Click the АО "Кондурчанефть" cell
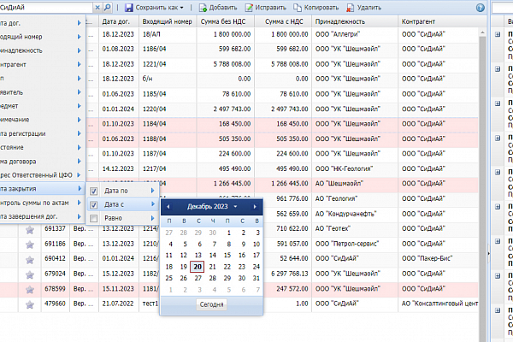 (x=355, y=214)
